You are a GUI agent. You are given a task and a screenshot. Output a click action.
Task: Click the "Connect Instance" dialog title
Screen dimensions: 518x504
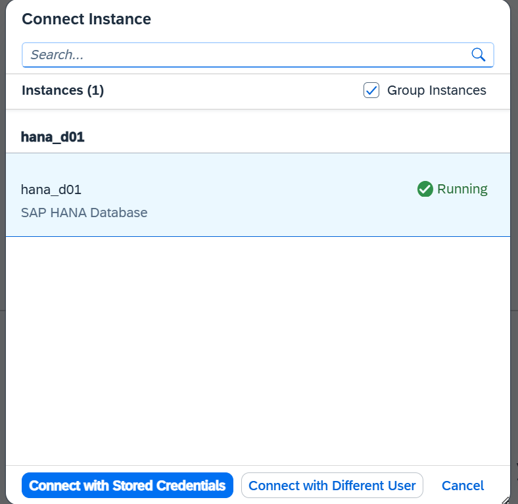pyautogui.click(x=87, y=19)
